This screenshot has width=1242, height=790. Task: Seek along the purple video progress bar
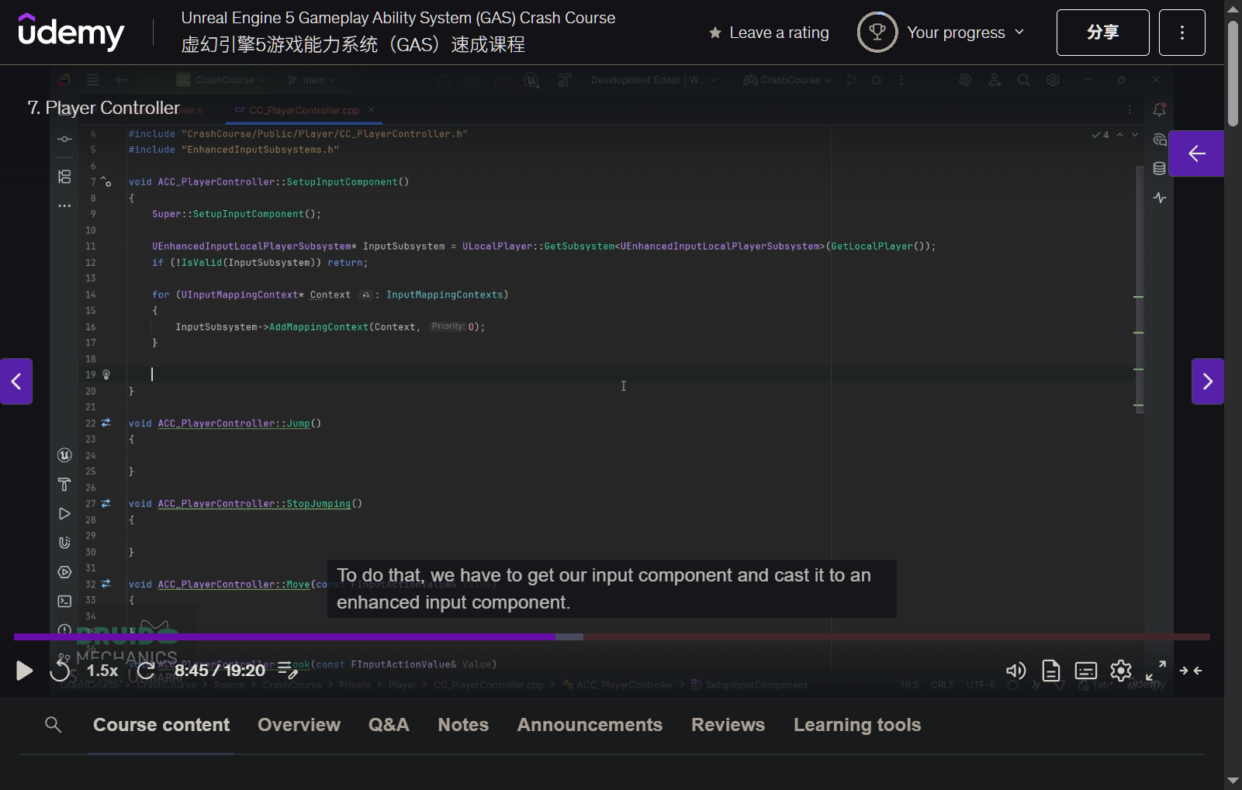click(x=611, y=636)
